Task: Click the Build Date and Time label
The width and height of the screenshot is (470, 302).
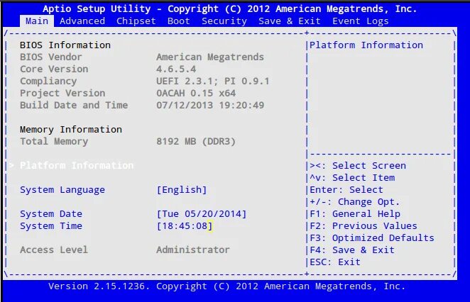Action: point(74,105)
